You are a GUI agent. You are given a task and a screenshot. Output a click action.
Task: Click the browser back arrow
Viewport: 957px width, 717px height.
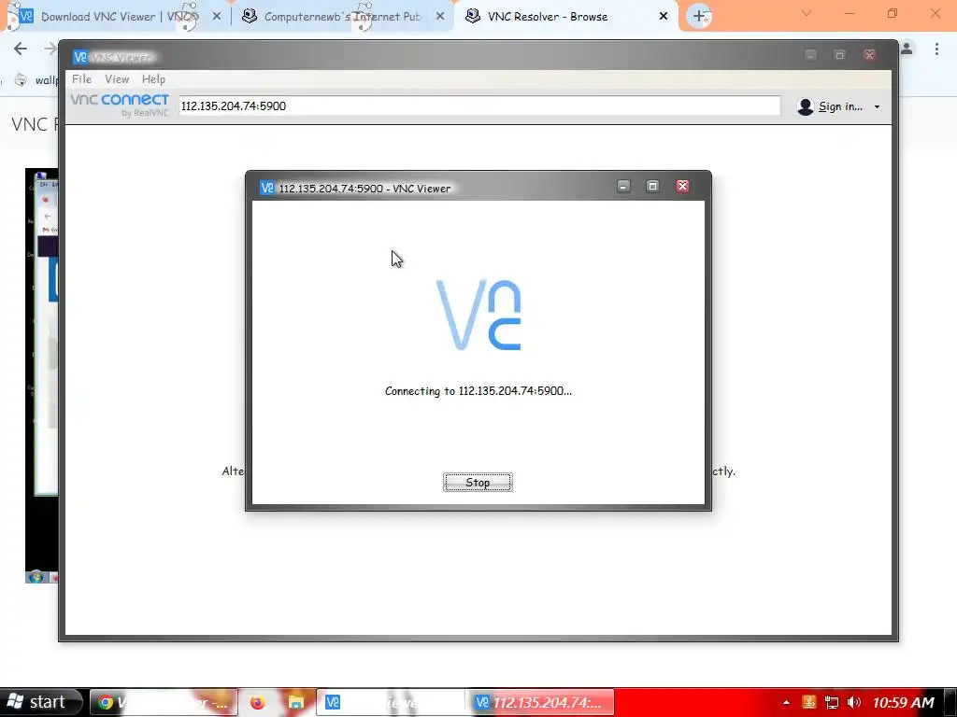21,49
